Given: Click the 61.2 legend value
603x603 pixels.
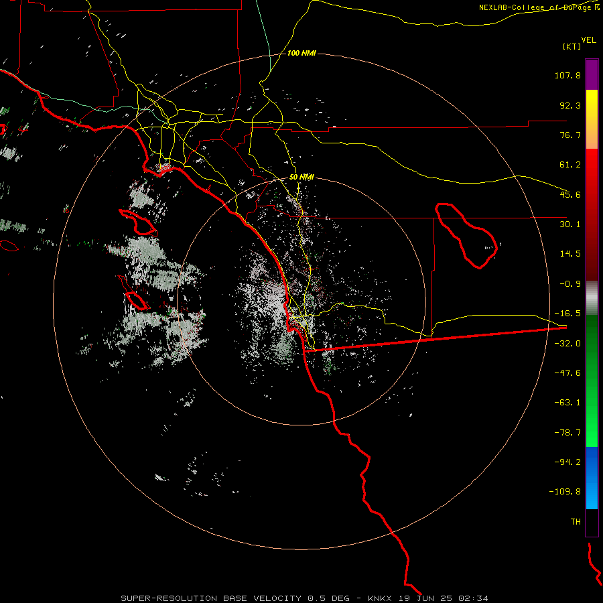Looking at the screenshot, I should [570, 165].
